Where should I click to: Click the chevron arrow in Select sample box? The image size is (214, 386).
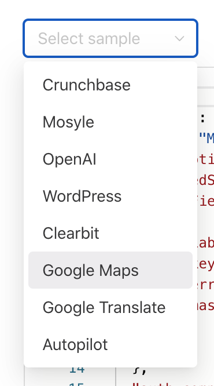pyautogui.click(x=179, y=39)
